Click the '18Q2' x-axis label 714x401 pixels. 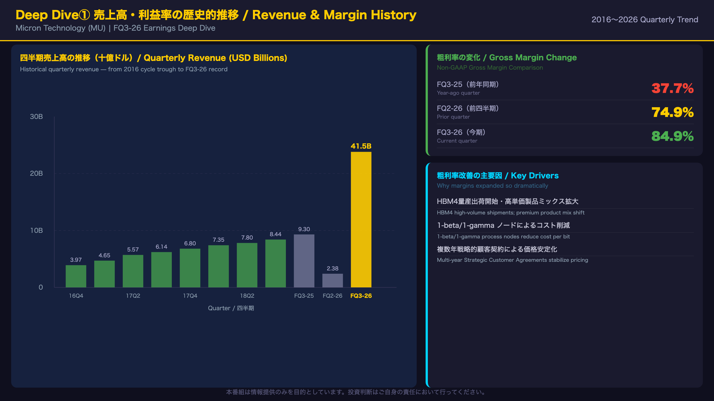(247, 296)
